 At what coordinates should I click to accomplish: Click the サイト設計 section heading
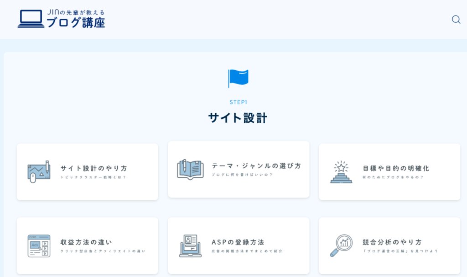[238, 118]
